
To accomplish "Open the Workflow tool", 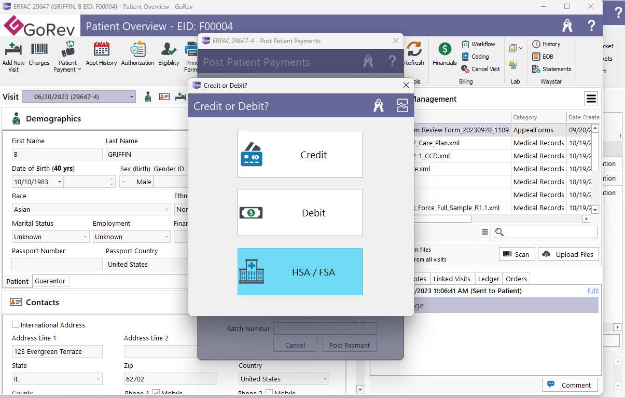I will (x=478, y=44).
